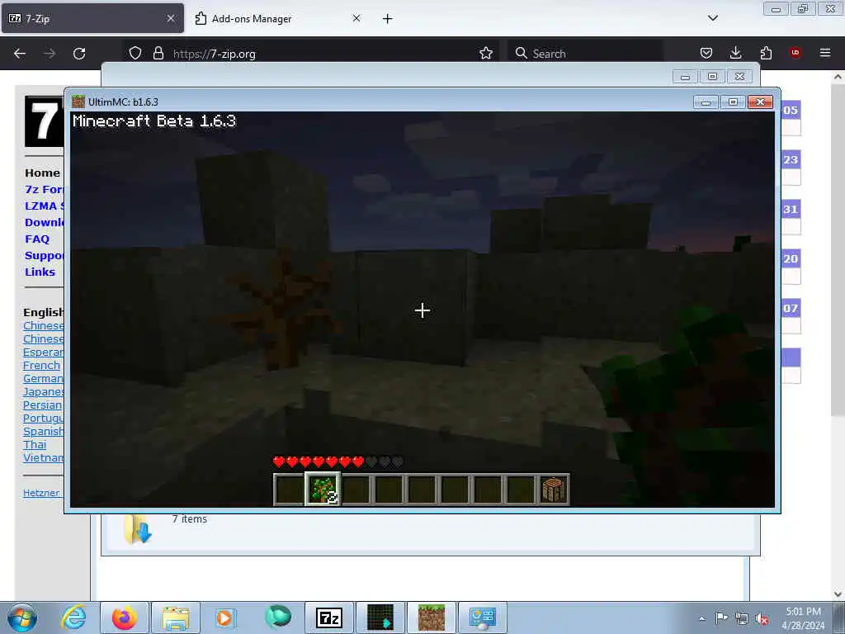Switch site language to Thai
Viewport: 845px width, 634px height.
pos(35,444)
